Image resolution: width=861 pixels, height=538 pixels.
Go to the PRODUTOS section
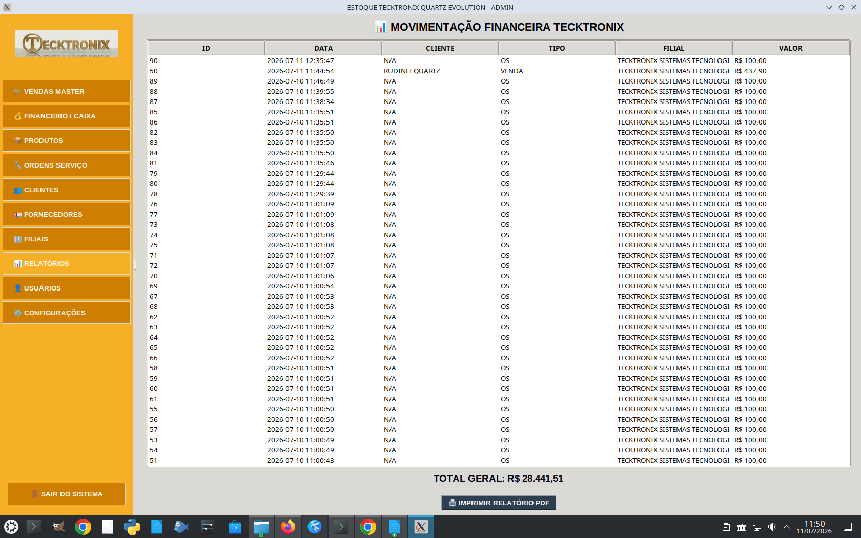(67, 140)
